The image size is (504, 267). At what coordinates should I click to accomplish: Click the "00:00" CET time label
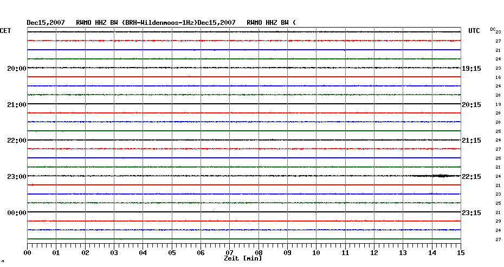pyautogui.click(x=17, y=213)
